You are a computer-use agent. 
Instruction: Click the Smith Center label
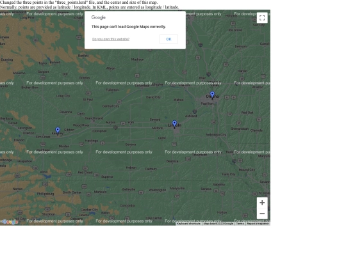point(72,192)
